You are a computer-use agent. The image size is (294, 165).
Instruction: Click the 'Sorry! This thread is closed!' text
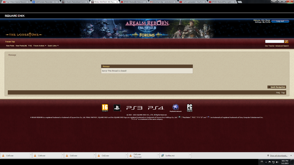pos(114,71)
